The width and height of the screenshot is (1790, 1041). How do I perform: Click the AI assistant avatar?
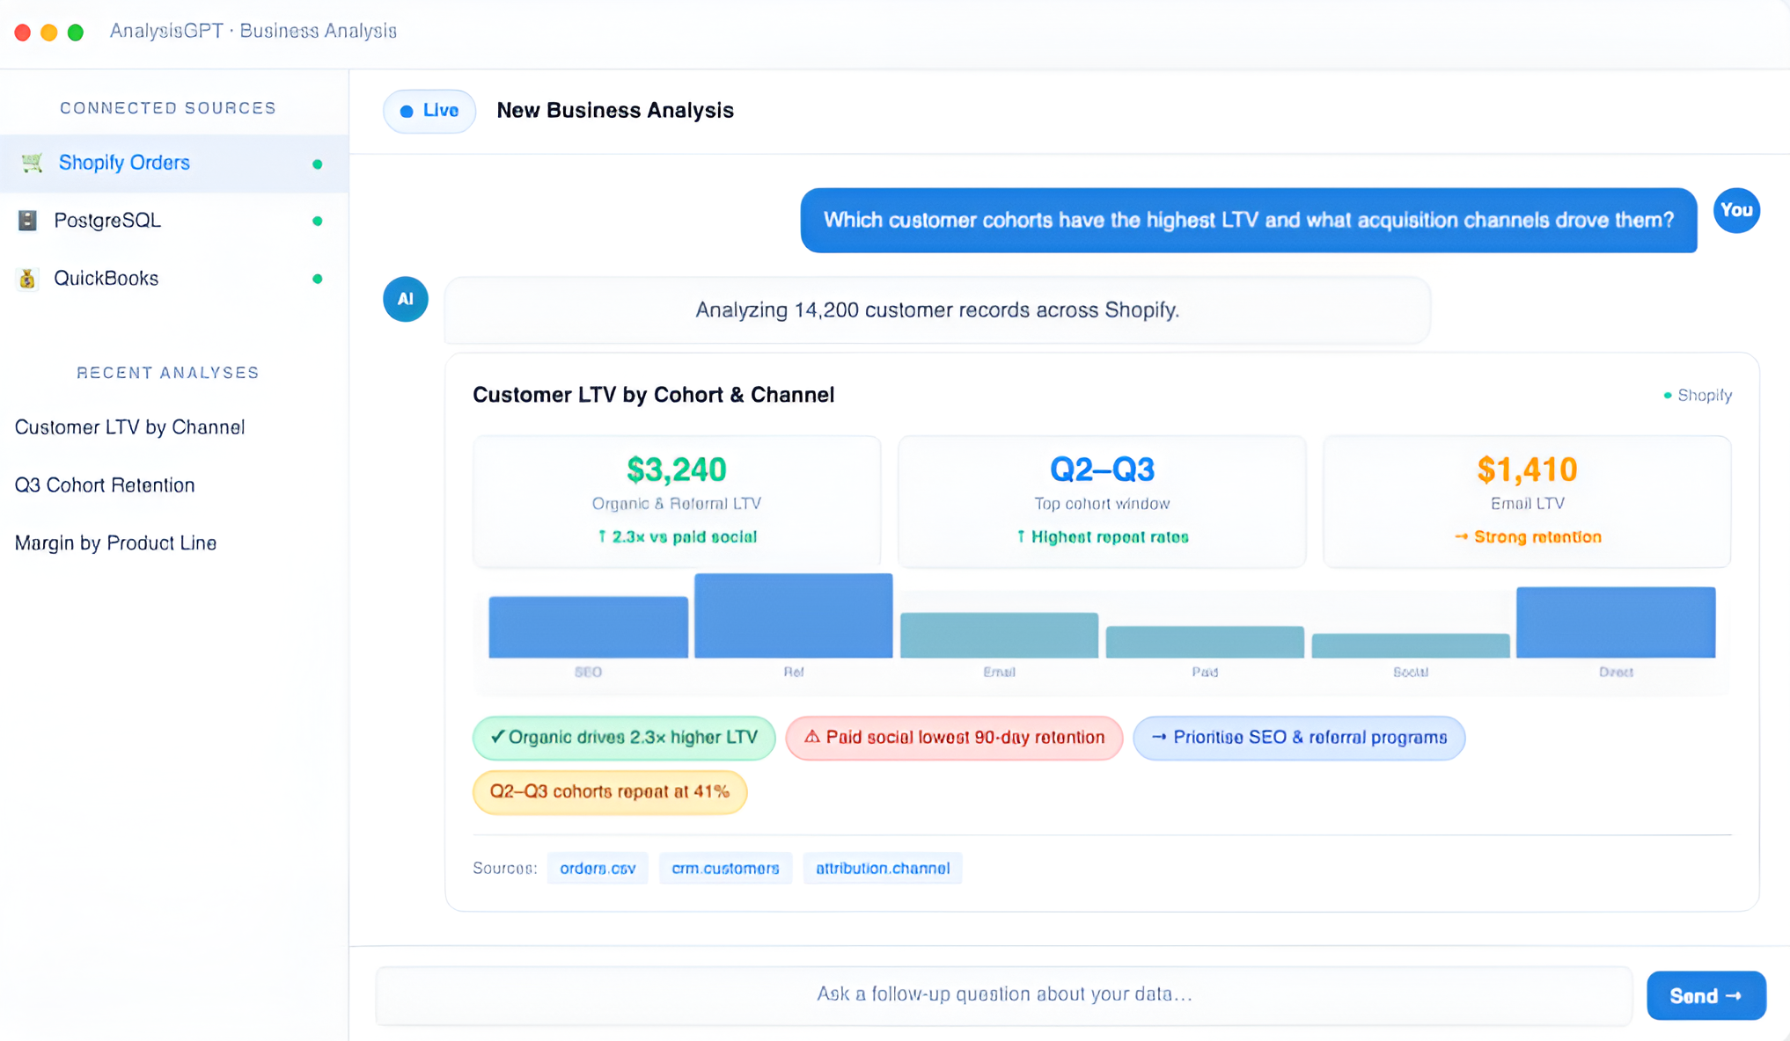405,299
